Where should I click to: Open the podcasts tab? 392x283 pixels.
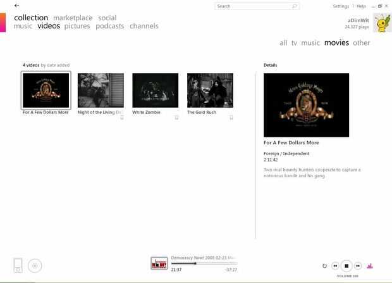tap(110, 26)
